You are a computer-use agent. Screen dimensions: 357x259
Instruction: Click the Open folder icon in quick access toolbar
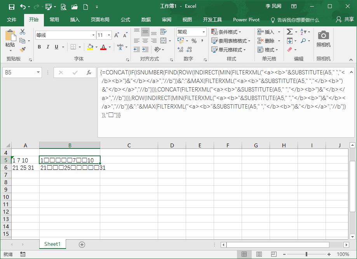pyautogui.click(x=75, y=7)
